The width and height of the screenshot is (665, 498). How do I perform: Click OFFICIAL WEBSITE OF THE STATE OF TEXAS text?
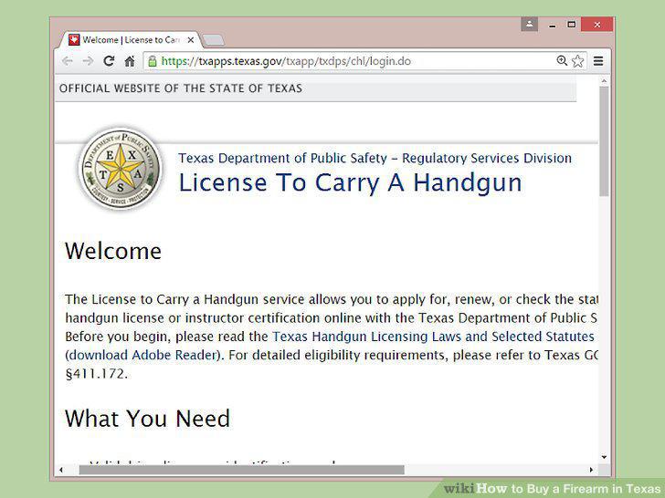(x=181, y=88)
